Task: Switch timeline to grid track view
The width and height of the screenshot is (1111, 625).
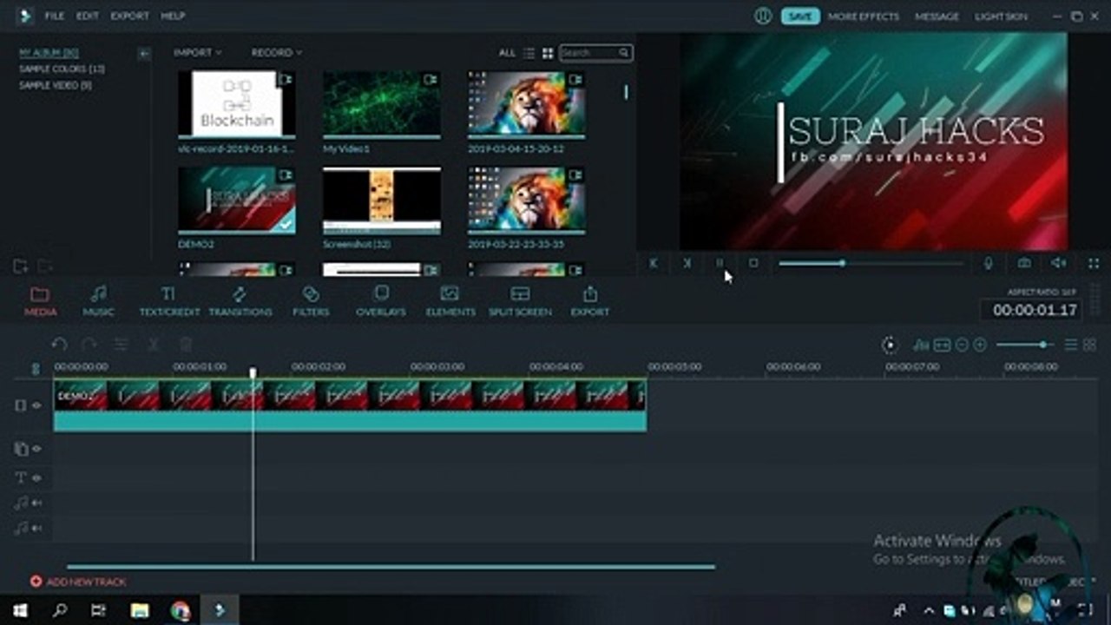Action: [1090, 345]
